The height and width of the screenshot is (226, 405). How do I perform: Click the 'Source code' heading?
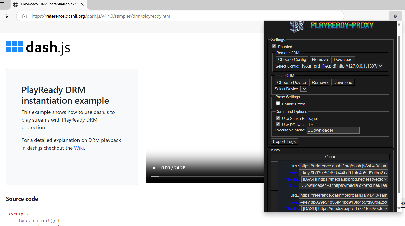pyautogui.click(x=22, y=199)
